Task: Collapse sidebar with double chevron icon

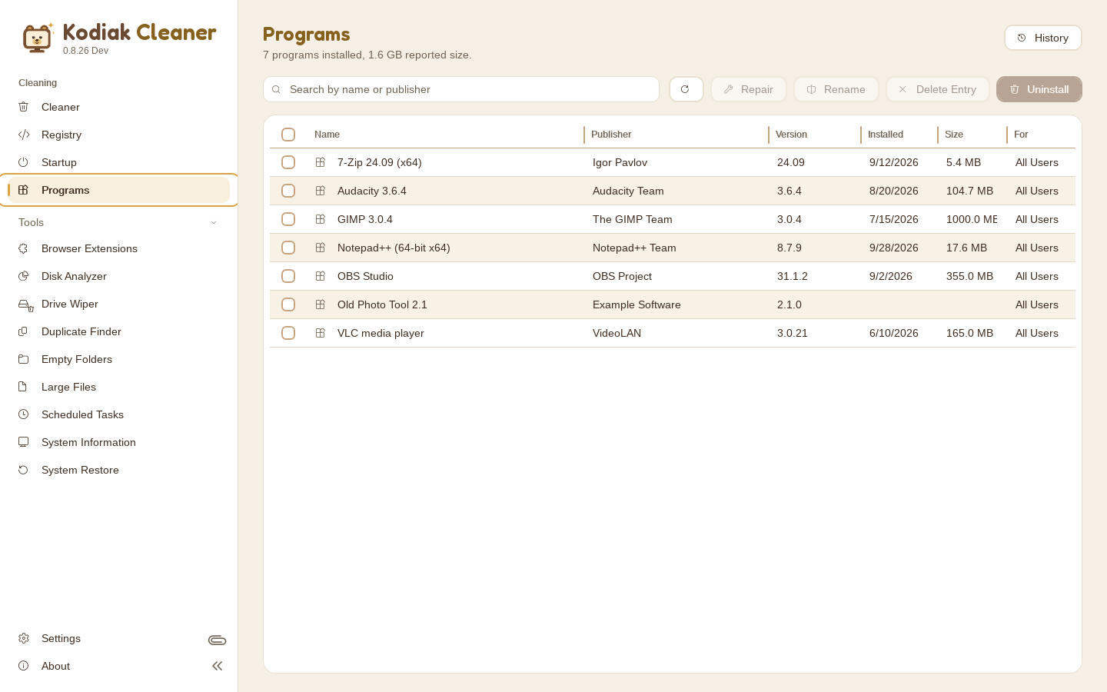Action: (x=217, y=666)
